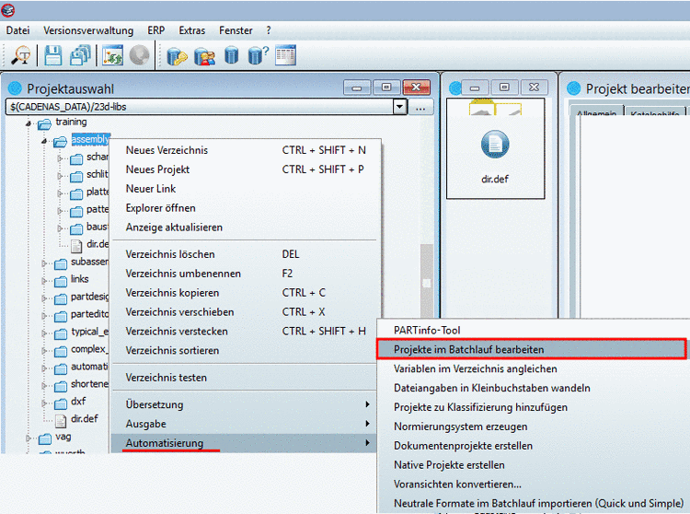
Task: Expand the dxf folder node
Action: coord(44,403)
